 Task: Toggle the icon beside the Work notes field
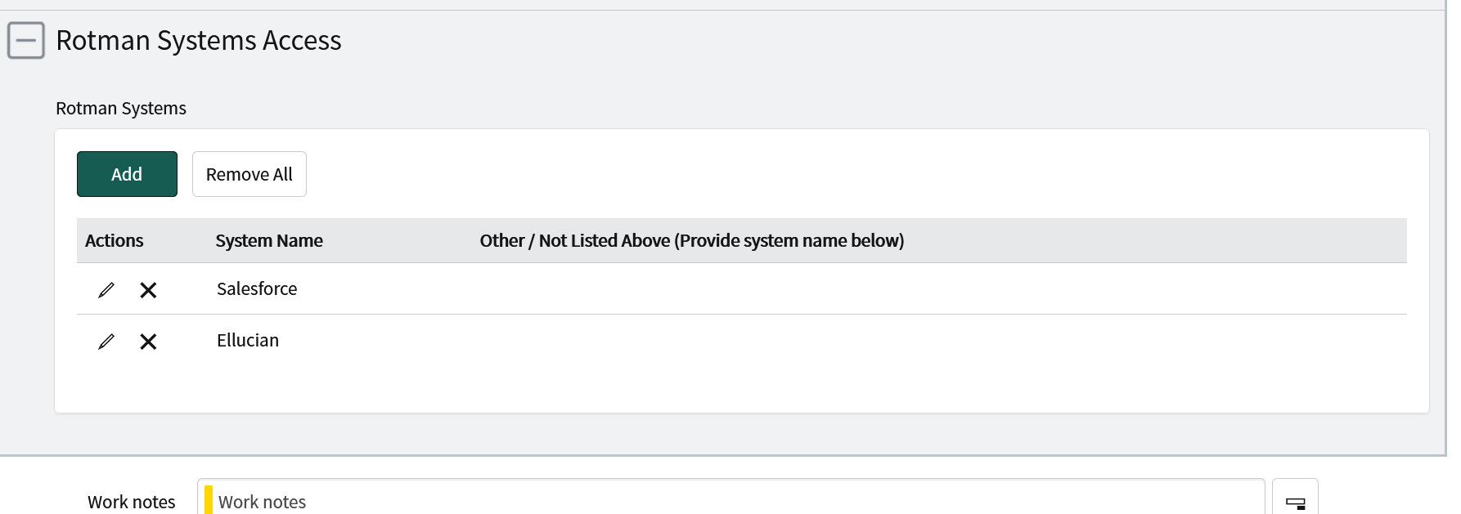[1295, 502]
